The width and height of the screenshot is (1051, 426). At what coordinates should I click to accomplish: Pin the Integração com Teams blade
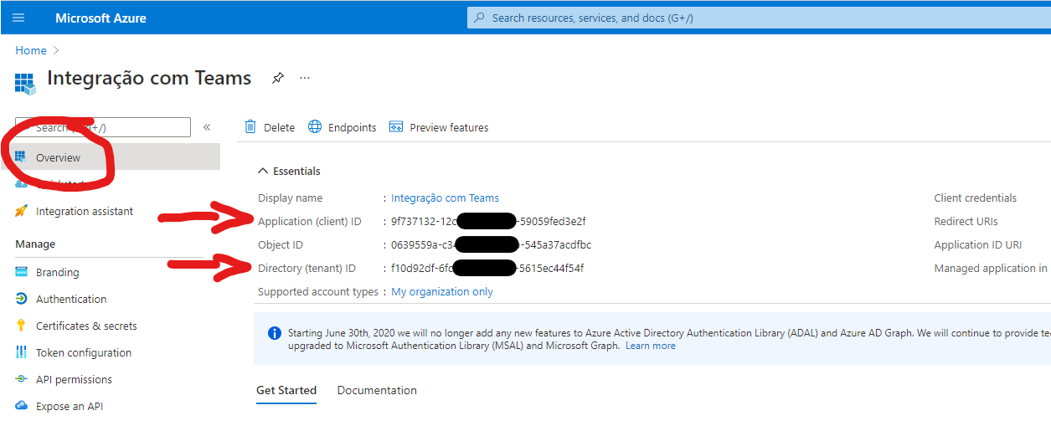pos(278,78)
